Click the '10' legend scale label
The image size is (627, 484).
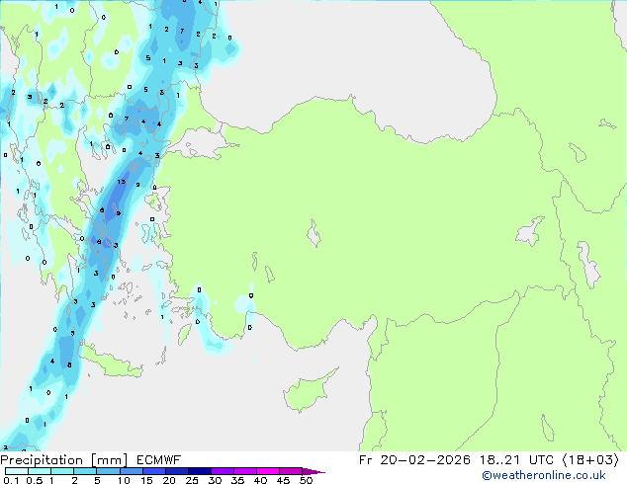click(x=124, y=480)
